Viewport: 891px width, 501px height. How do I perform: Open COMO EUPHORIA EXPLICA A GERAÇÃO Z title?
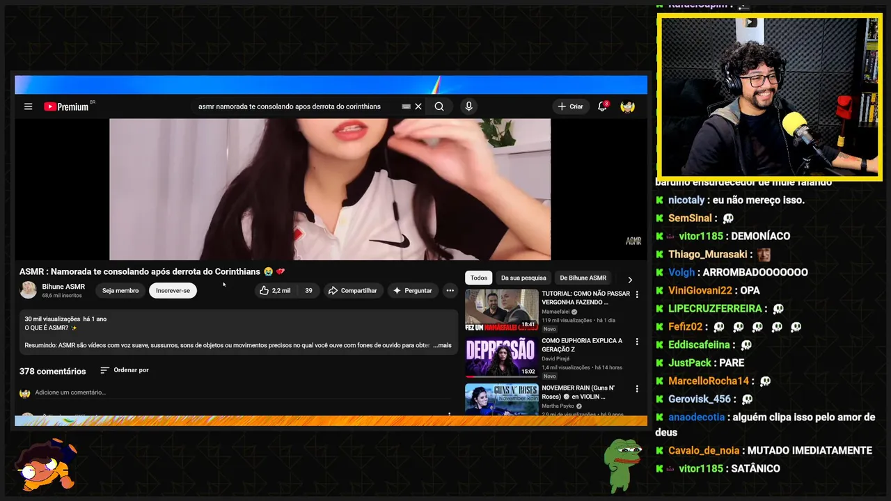[x=582, y=345]
